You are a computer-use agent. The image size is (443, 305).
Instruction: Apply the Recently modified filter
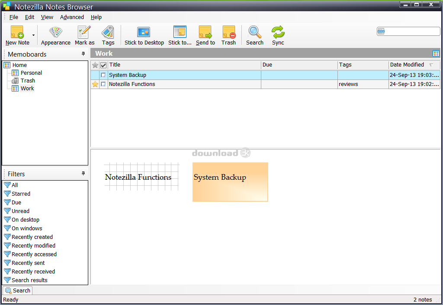point(33,246)
